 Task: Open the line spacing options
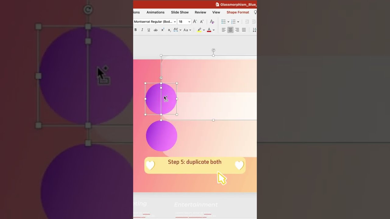[254, 30]
